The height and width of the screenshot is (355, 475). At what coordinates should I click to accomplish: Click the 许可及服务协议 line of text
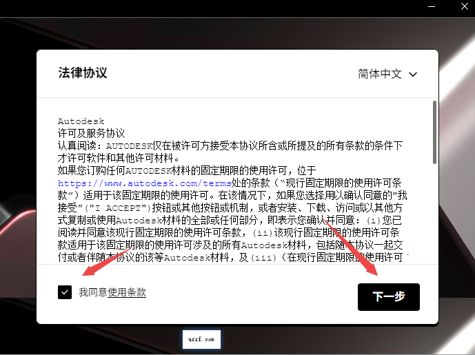91,133
